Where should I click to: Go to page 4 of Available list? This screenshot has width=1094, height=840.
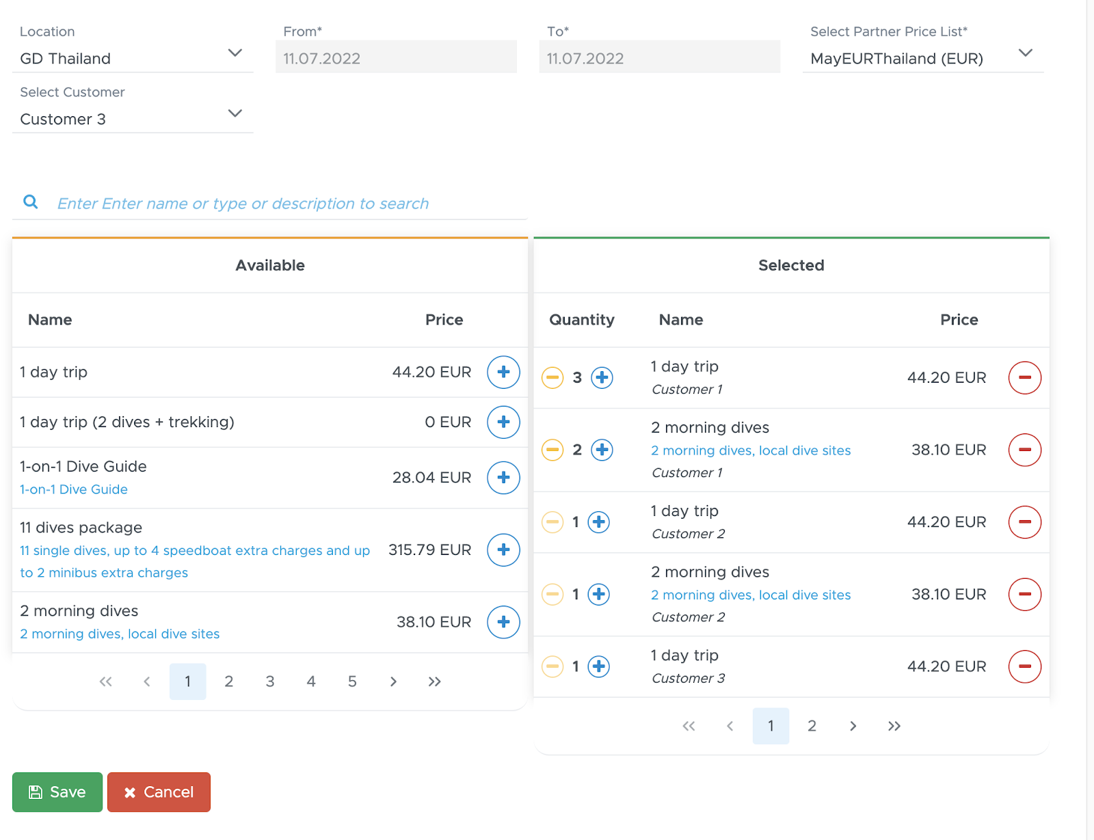pyautogui.click(x=311, y=681)
